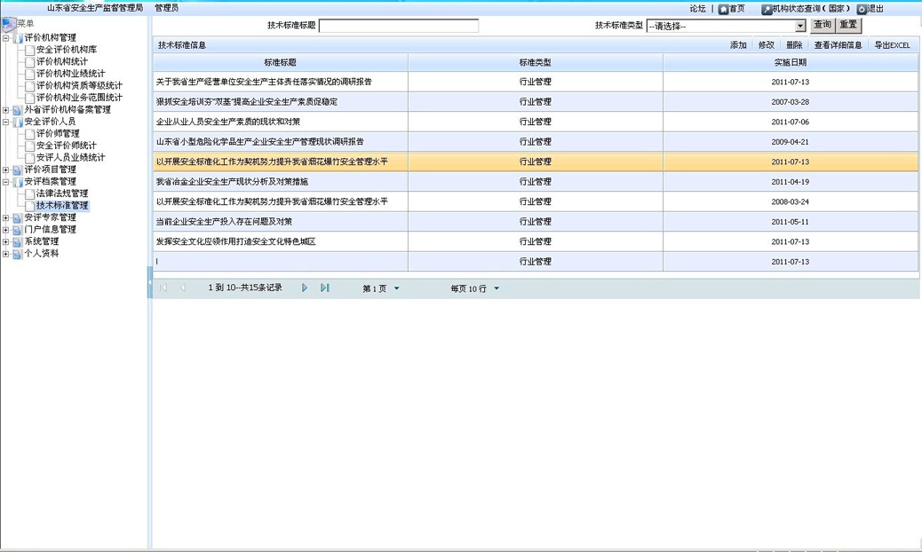Viewport: 922px width, 552px height.
Task: Collapse the 评价机构管理 tree node
Action: tap(6, 38)
